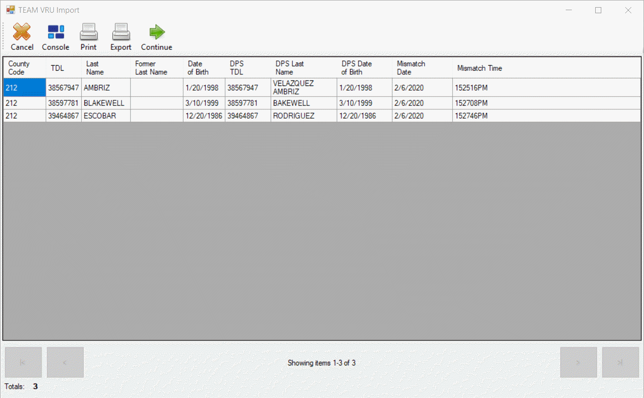Image resolution: width=644 pixels, height=398 pixels.
Task: Sort by TDL column header
Action: click(x=64, y=68)
